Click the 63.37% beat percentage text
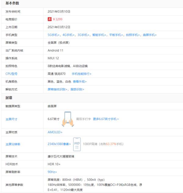 (111, 144)
